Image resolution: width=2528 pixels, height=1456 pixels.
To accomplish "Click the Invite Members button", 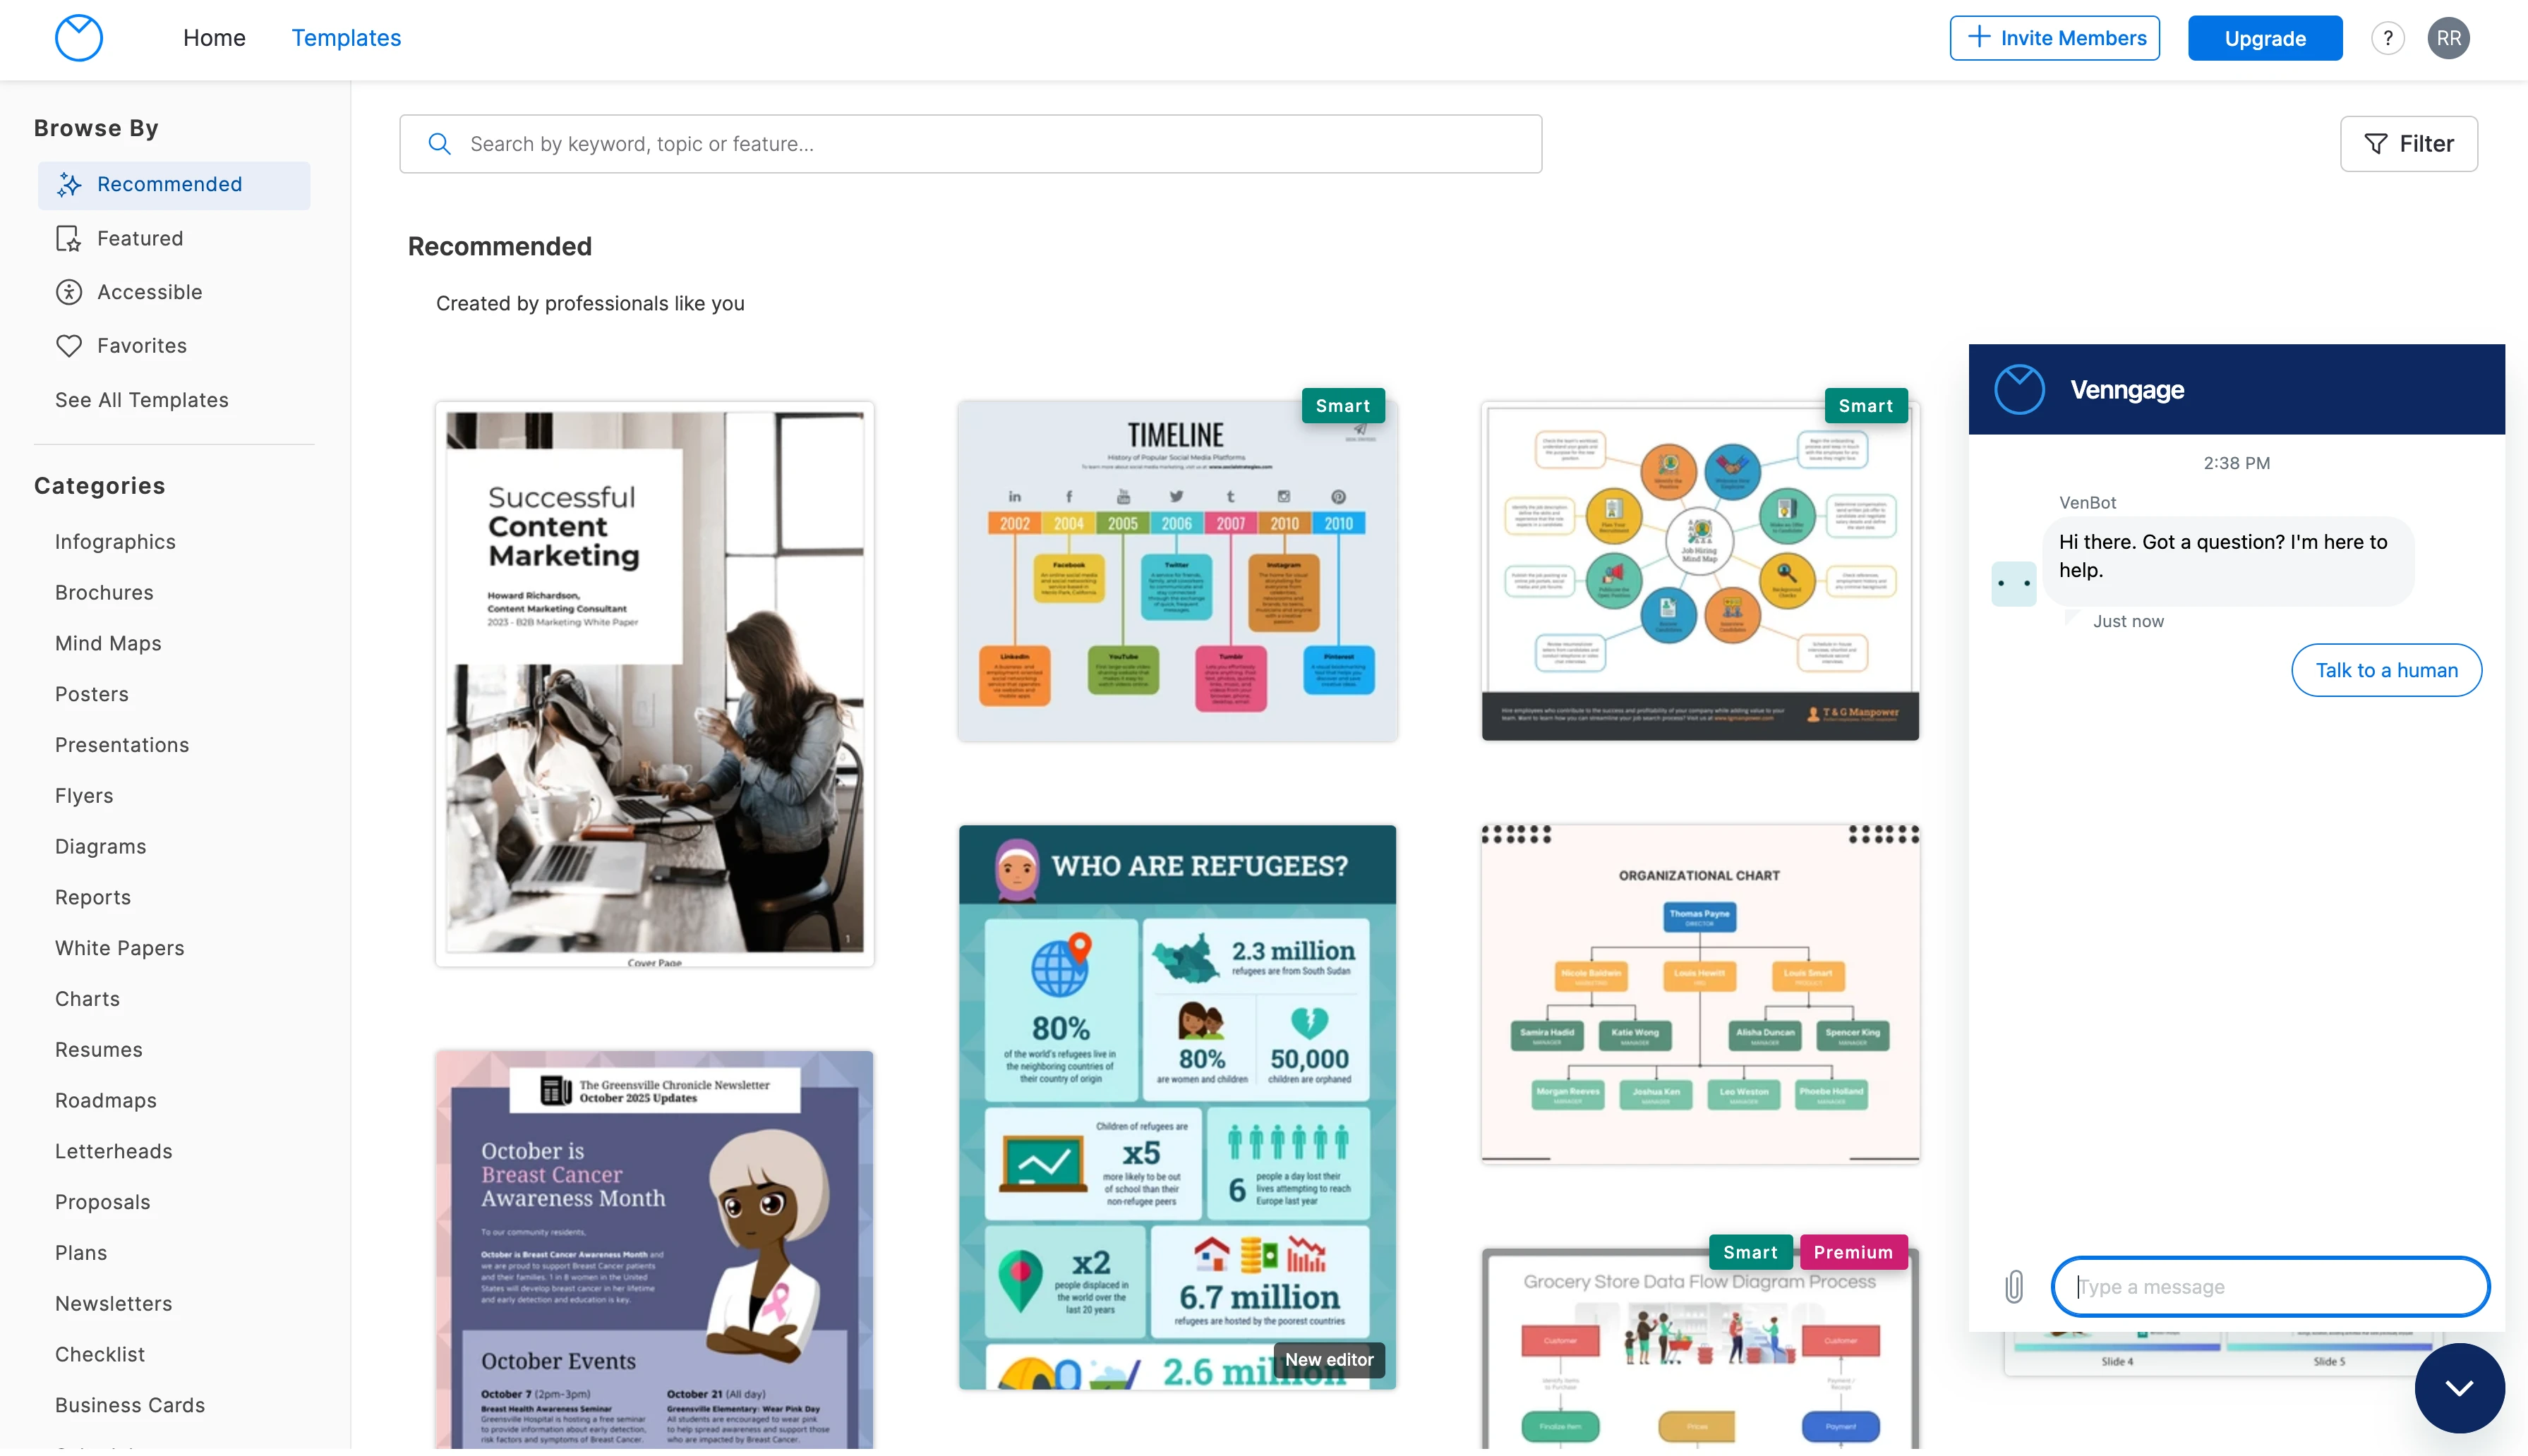I will 2056,37.
